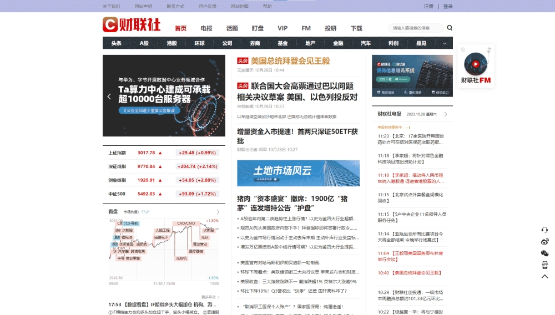Select 话题 main tab
555x315 pixels.
(232, 28)
